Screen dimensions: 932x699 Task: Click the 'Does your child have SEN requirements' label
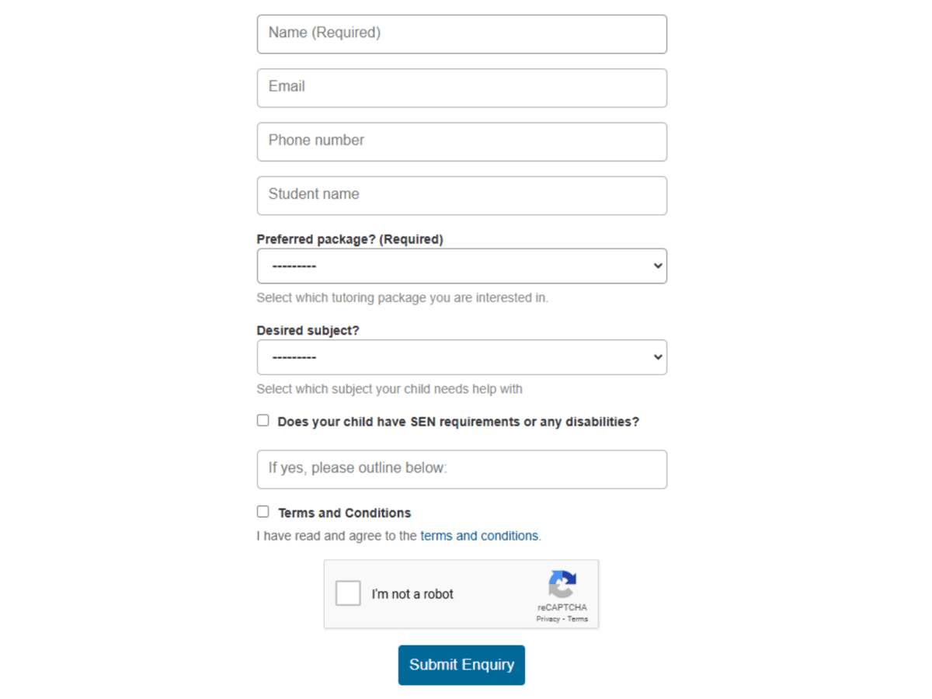pos(458,422)
